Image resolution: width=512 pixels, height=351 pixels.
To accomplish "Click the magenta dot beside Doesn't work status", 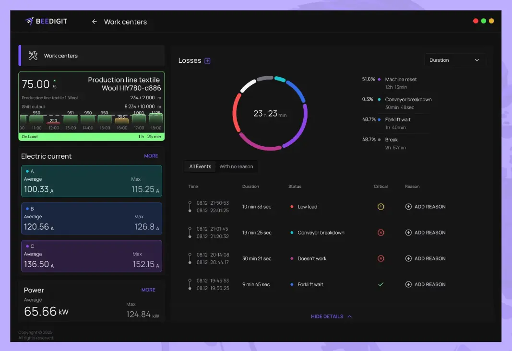I will (292, 258).
